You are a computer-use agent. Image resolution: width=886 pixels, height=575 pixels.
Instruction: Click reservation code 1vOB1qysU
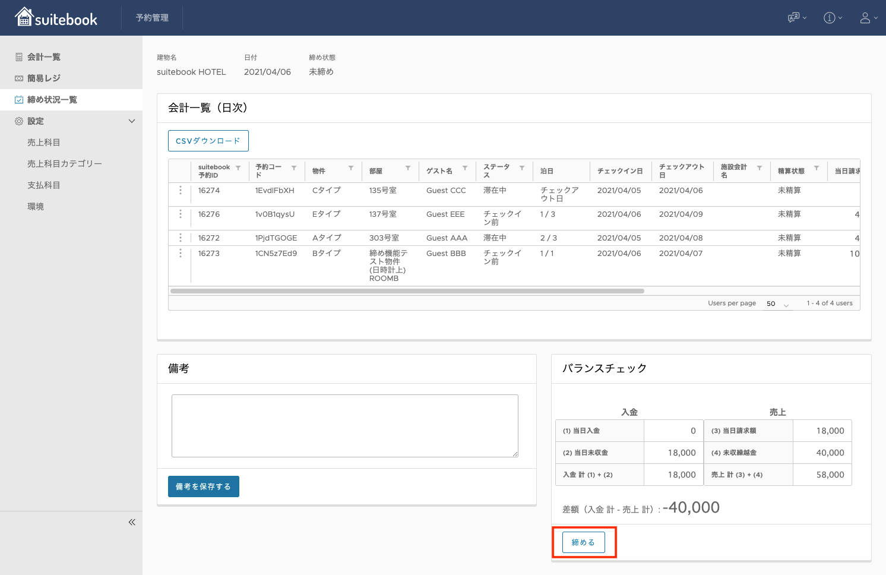[275, 214]
